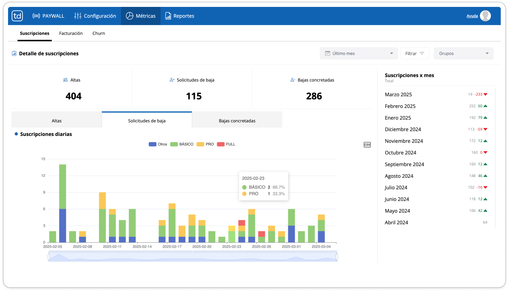Click the Abril 2024 row
The image size is (509, 292).
(x=436, y=222)
